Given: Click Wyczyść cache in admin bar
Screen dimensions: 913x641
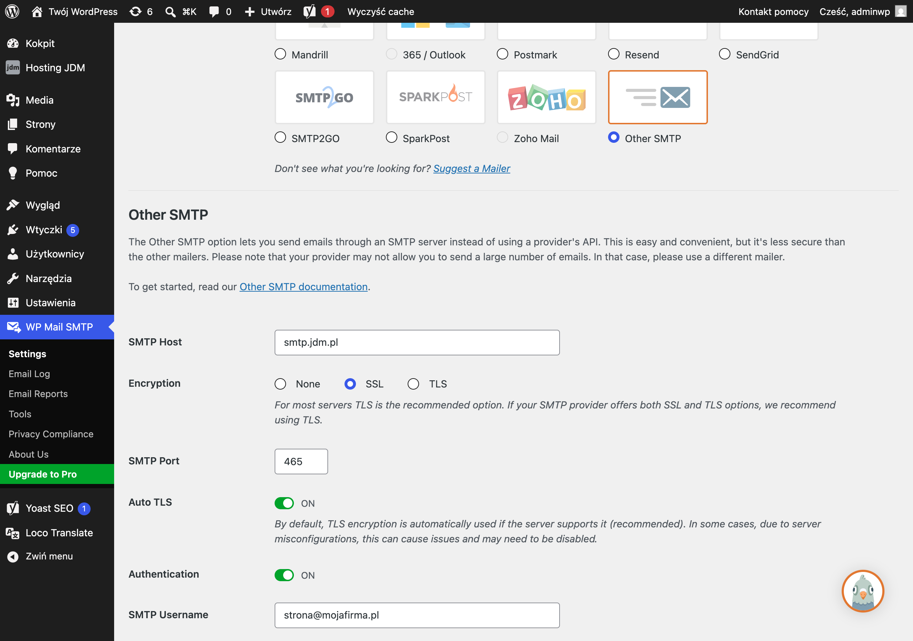Looking at the screenshot, I should [x=381, y=11].
